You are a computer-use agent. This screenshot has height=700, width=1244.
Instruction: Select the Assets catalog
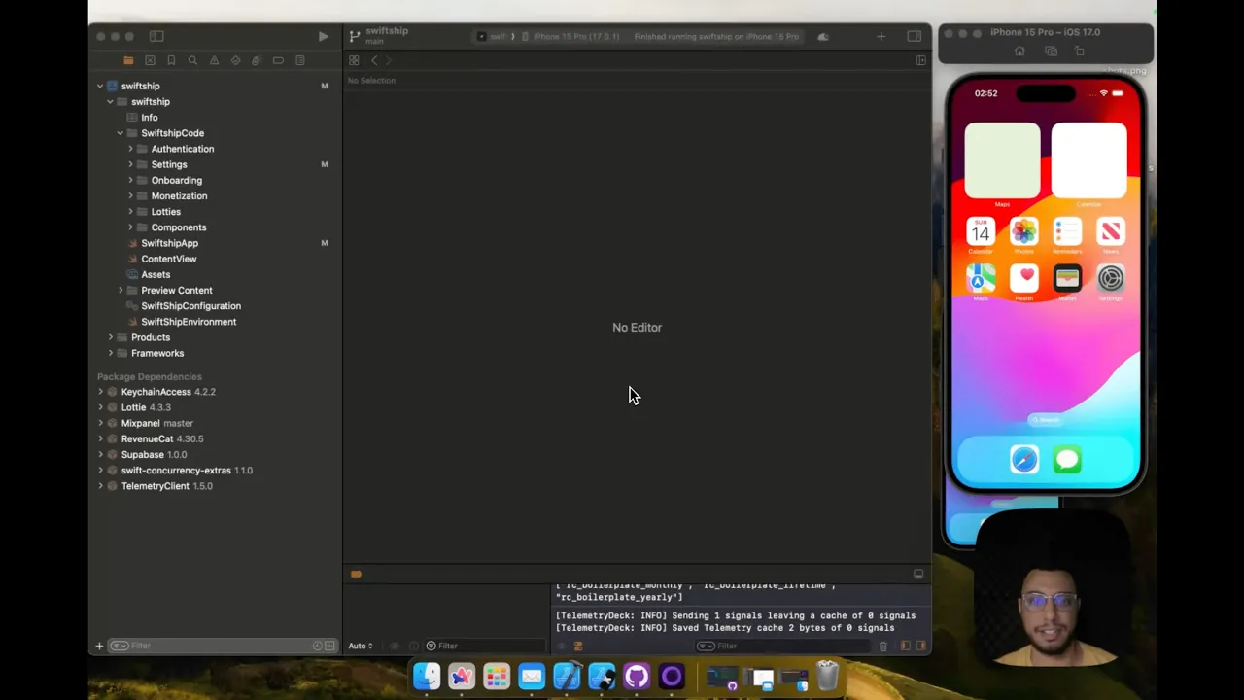pos(155,274)
